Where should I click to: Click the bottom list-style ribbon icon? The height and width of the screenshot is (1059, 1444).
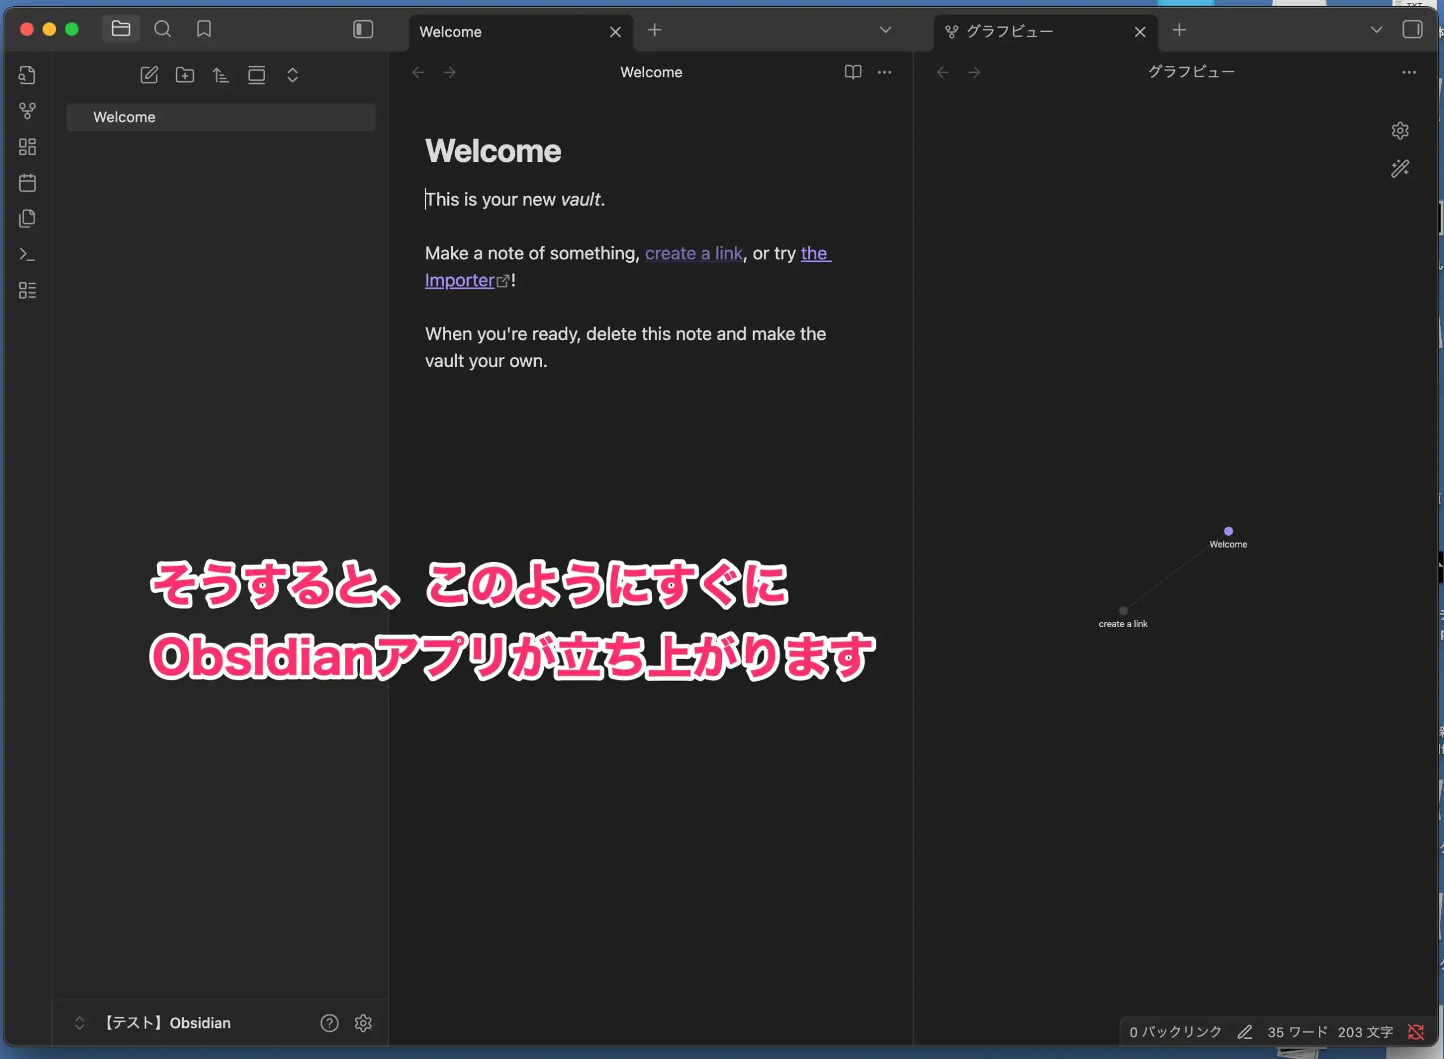point(27,290)
